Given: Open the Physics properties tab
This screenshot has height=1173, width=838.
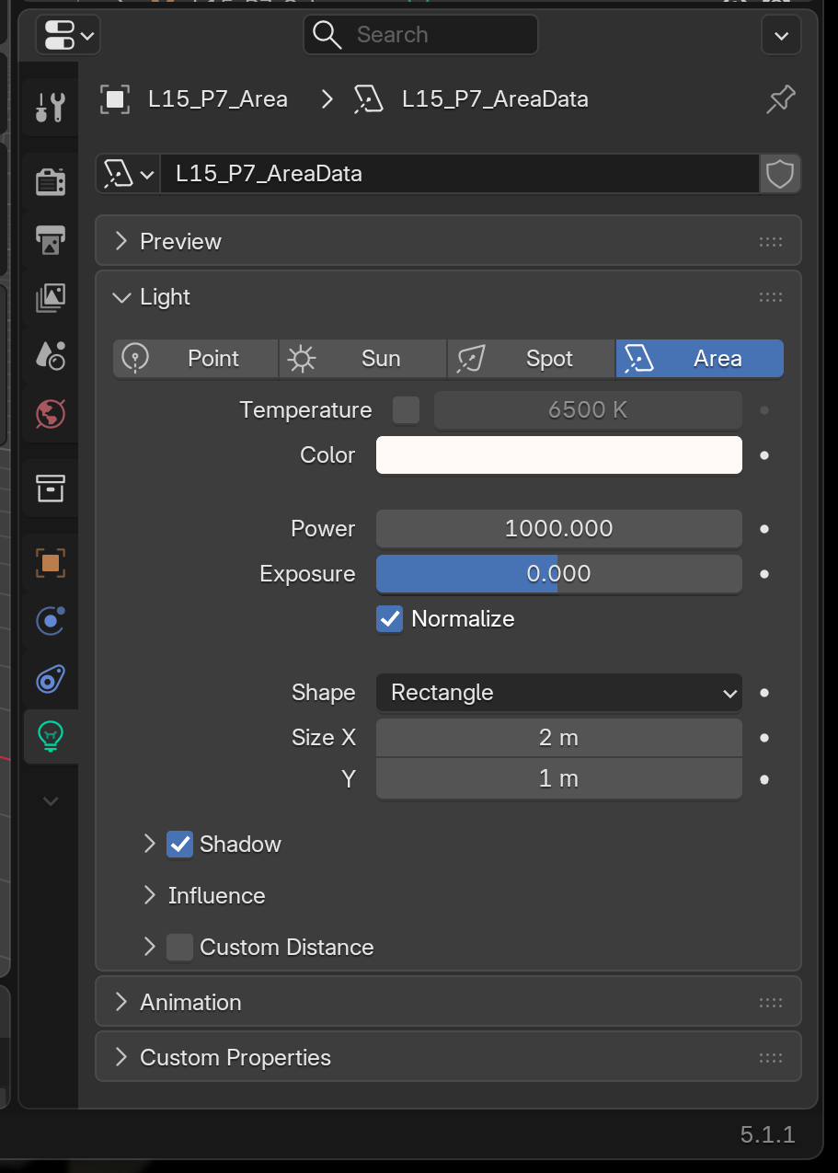Looking at the screenshot, I should (x=50, y=621).
